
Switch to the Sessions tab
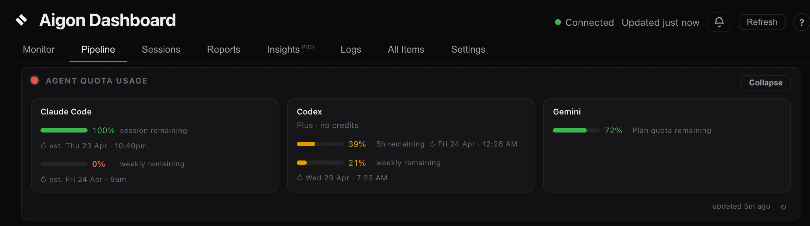tap(161, 49)
